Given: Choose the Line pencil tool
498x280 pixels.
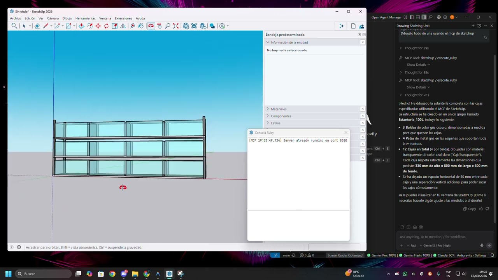Looking at the screenshot, I should [46, 26].
